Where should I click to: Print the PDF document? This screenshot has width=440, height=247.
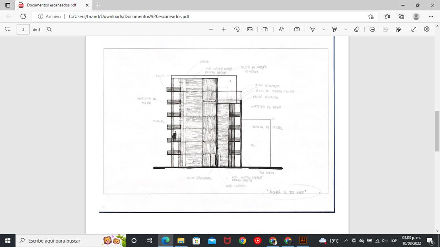(x=372, y=29)
